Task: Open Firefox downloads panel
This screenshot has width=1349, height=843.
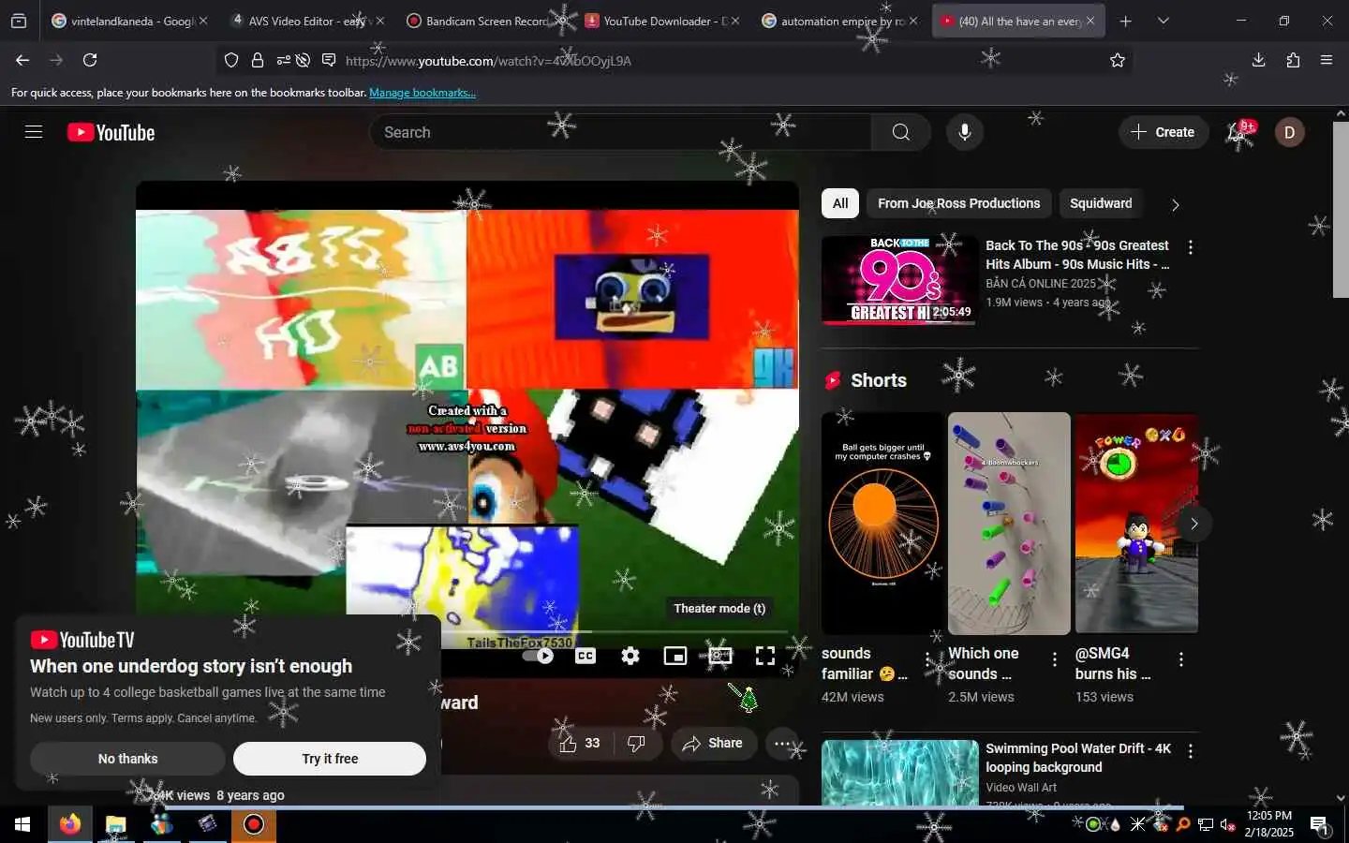Action: click(1258, 60)
